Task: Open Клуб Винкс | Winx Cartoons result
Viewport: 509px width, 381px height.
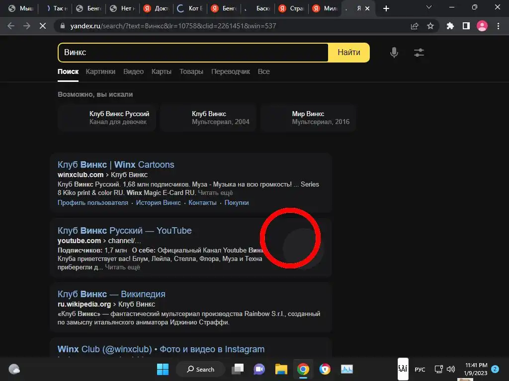Action: [x=116, y=165]
